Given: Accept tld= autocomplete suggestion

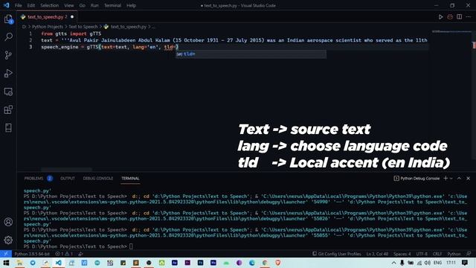Looking at the screenshot, I should pyautogui.click(x=251, y=54).
